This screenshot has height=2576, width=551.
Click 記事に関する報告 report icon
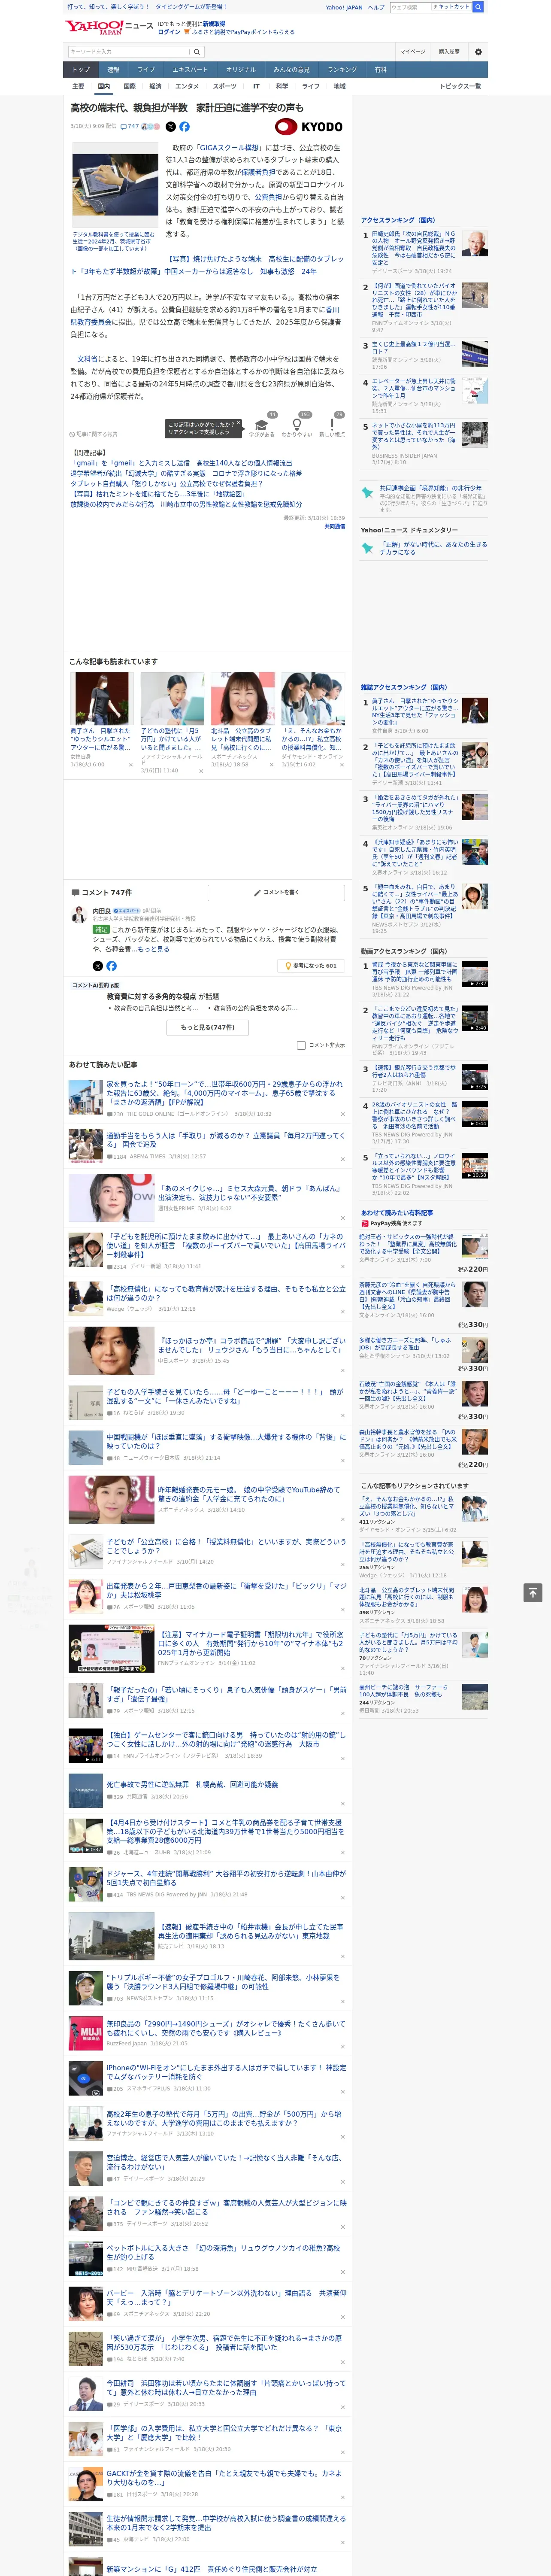[x=94, y=434]
